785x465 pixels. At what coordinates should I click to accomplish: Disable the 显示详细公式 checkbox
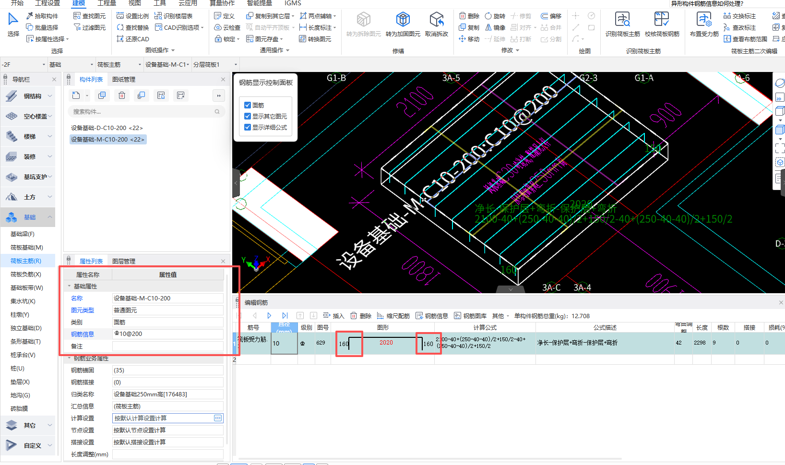click(248, 127)
